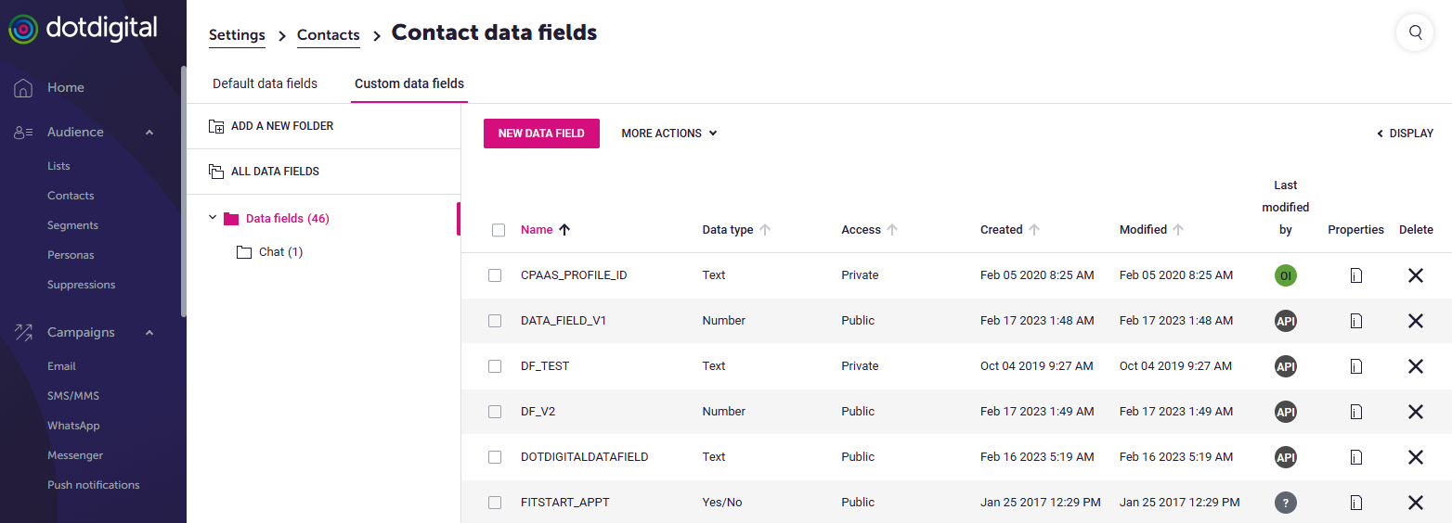Collapse the Audience sidebar section
Image resolution: width=1452 pixels, height=523 pixels.
[149, 133]
